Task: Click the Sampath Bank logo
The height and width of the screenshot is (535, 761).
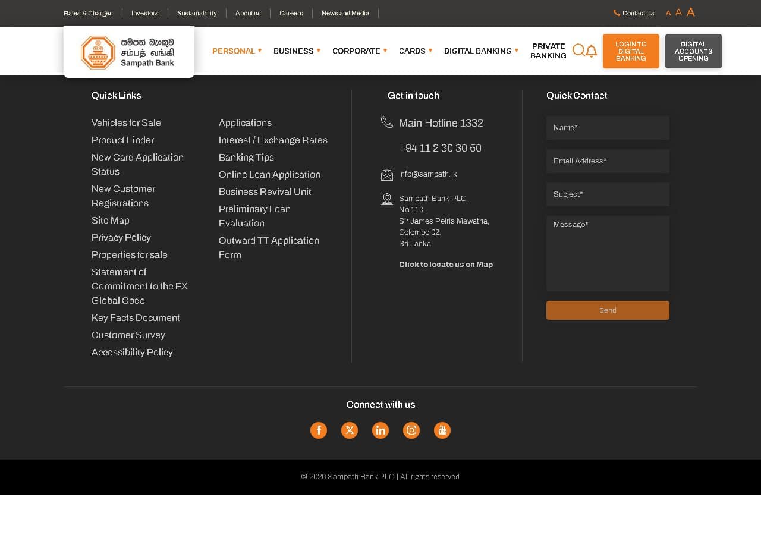Action: pos(128,52)
